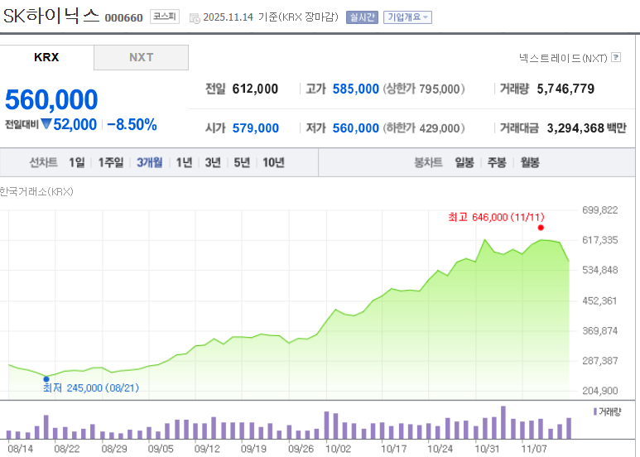Click the 452,361 y-axis label
640x457 pixels.
coord(599,301)
